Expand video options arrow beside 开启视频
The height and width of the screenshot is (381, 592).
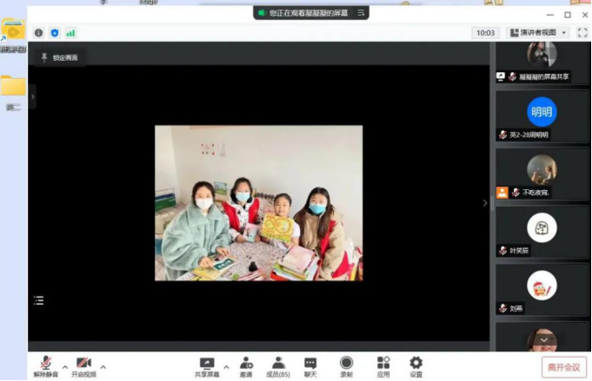tap(103, 366)
